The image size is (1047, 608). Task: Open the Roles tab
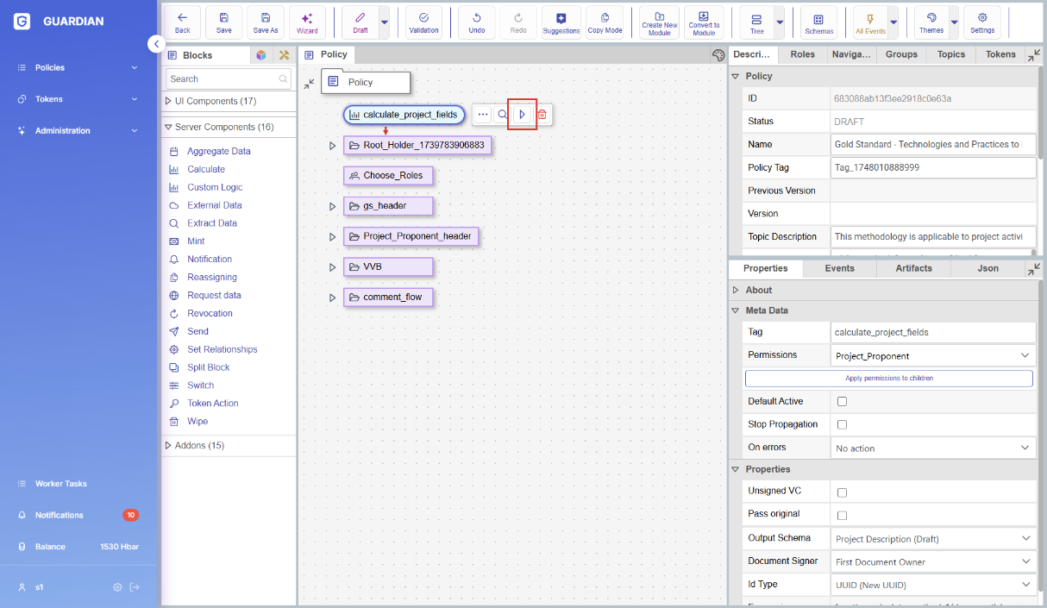coord(802,54)
